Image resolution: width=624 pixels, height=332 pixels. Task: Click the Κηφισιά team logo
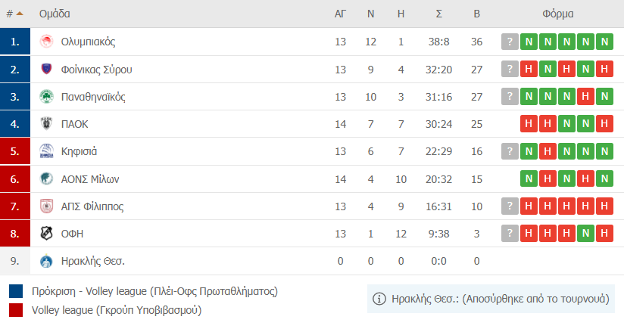[46, 151]
